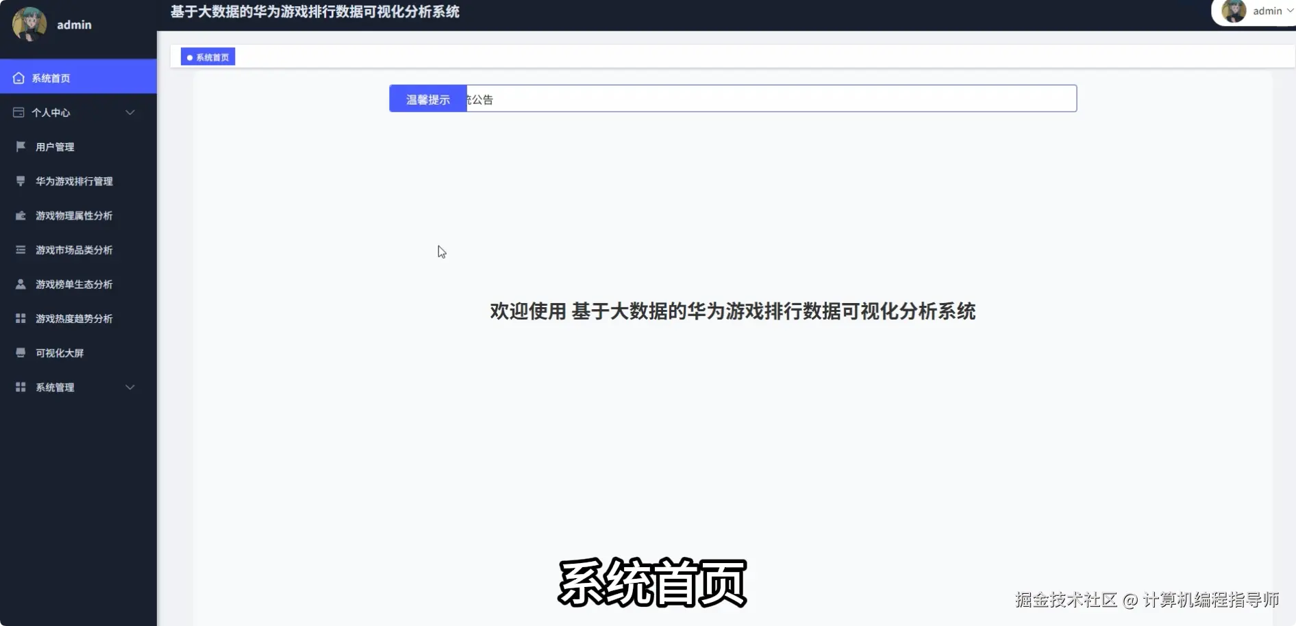Viewport: 1296px width, 626px height.
Task: Select 游戏市场品类分析 menu item
Action: point(78,250)
